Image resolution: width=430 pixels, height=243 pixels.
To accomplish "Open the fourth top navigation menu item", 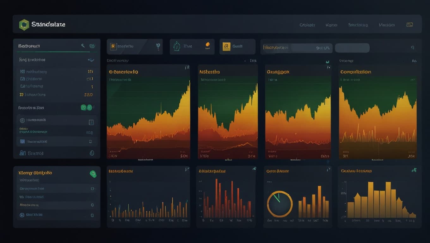I will pyautogui.click(x=387, y=25).
